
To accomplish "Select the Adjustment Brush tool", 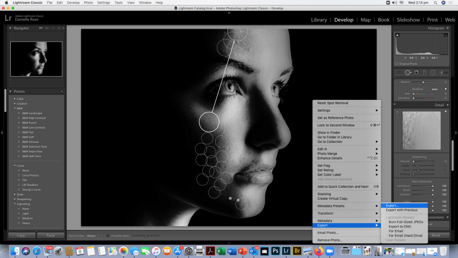I will (x=443, y=73).
